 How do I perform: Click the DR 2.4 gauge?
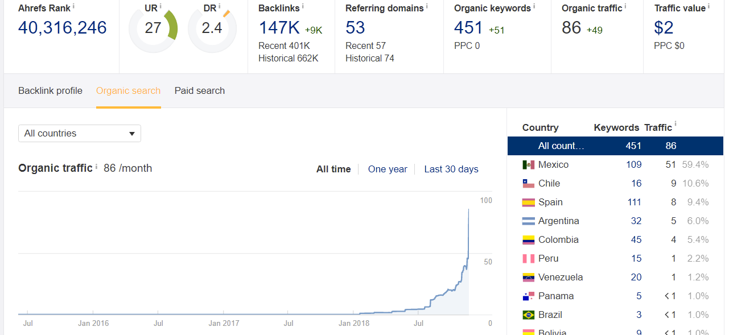212,27
